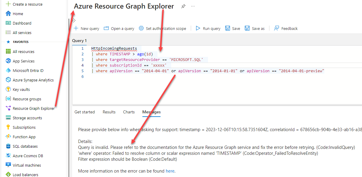The width and height of the screenshot is (362, 177).
Task: Open All services in left menu
Action: click(22, 33)
